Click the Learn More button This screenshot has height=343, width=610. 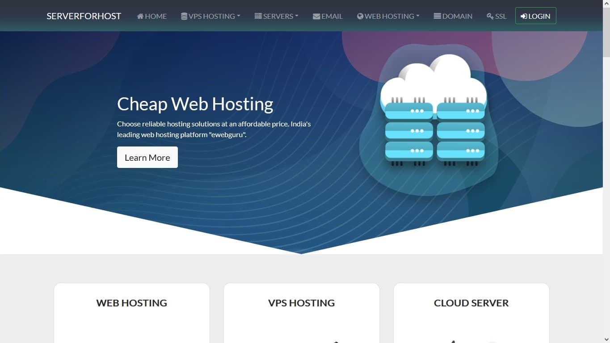click(x=147, y=157)
